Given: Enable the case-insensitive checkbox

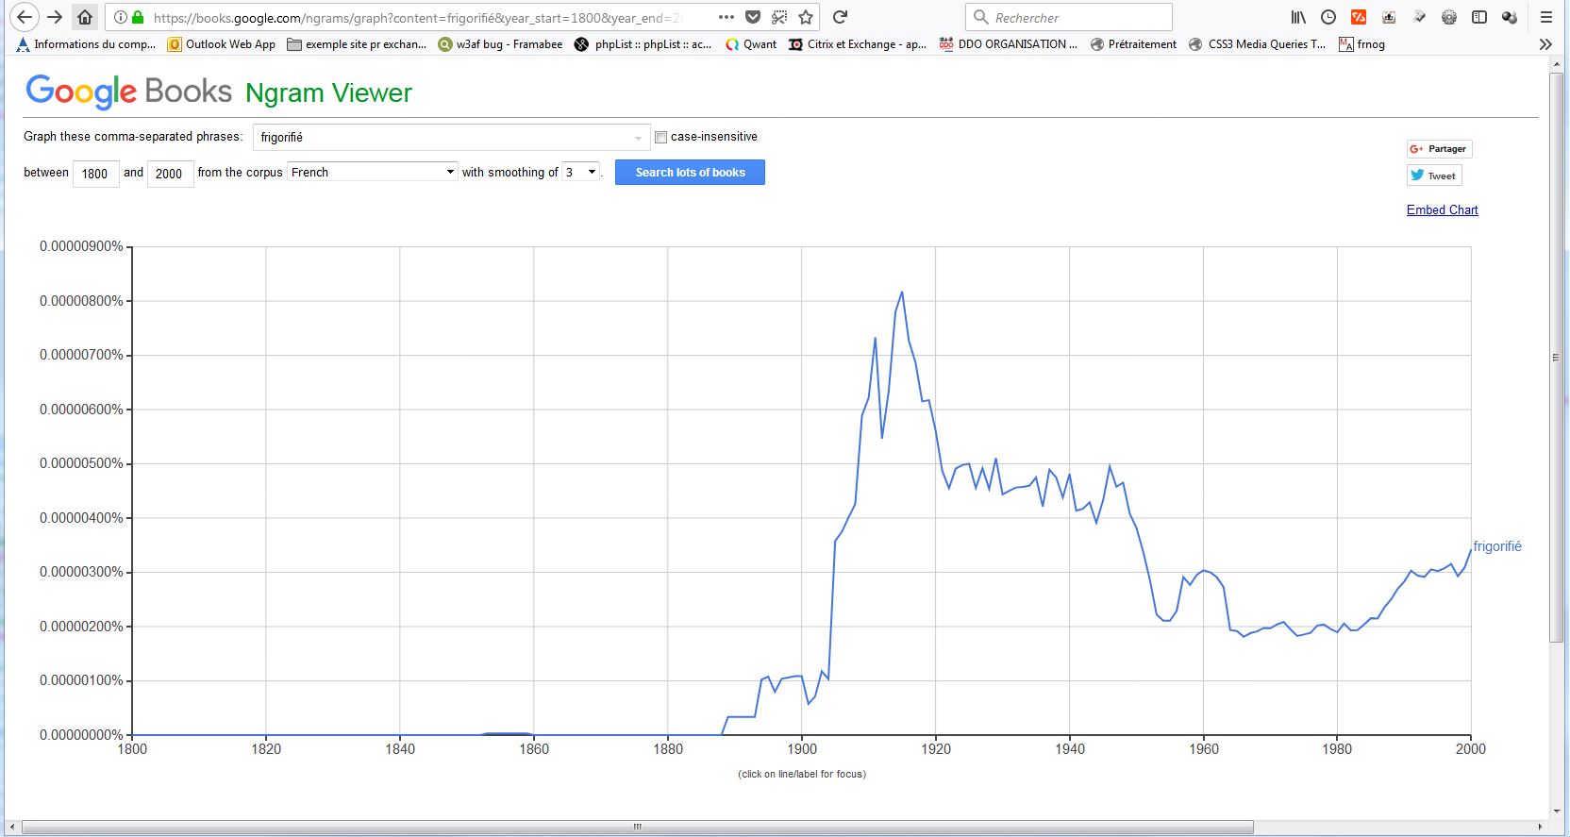Looking at the screenshot, I should click(661, 137).
